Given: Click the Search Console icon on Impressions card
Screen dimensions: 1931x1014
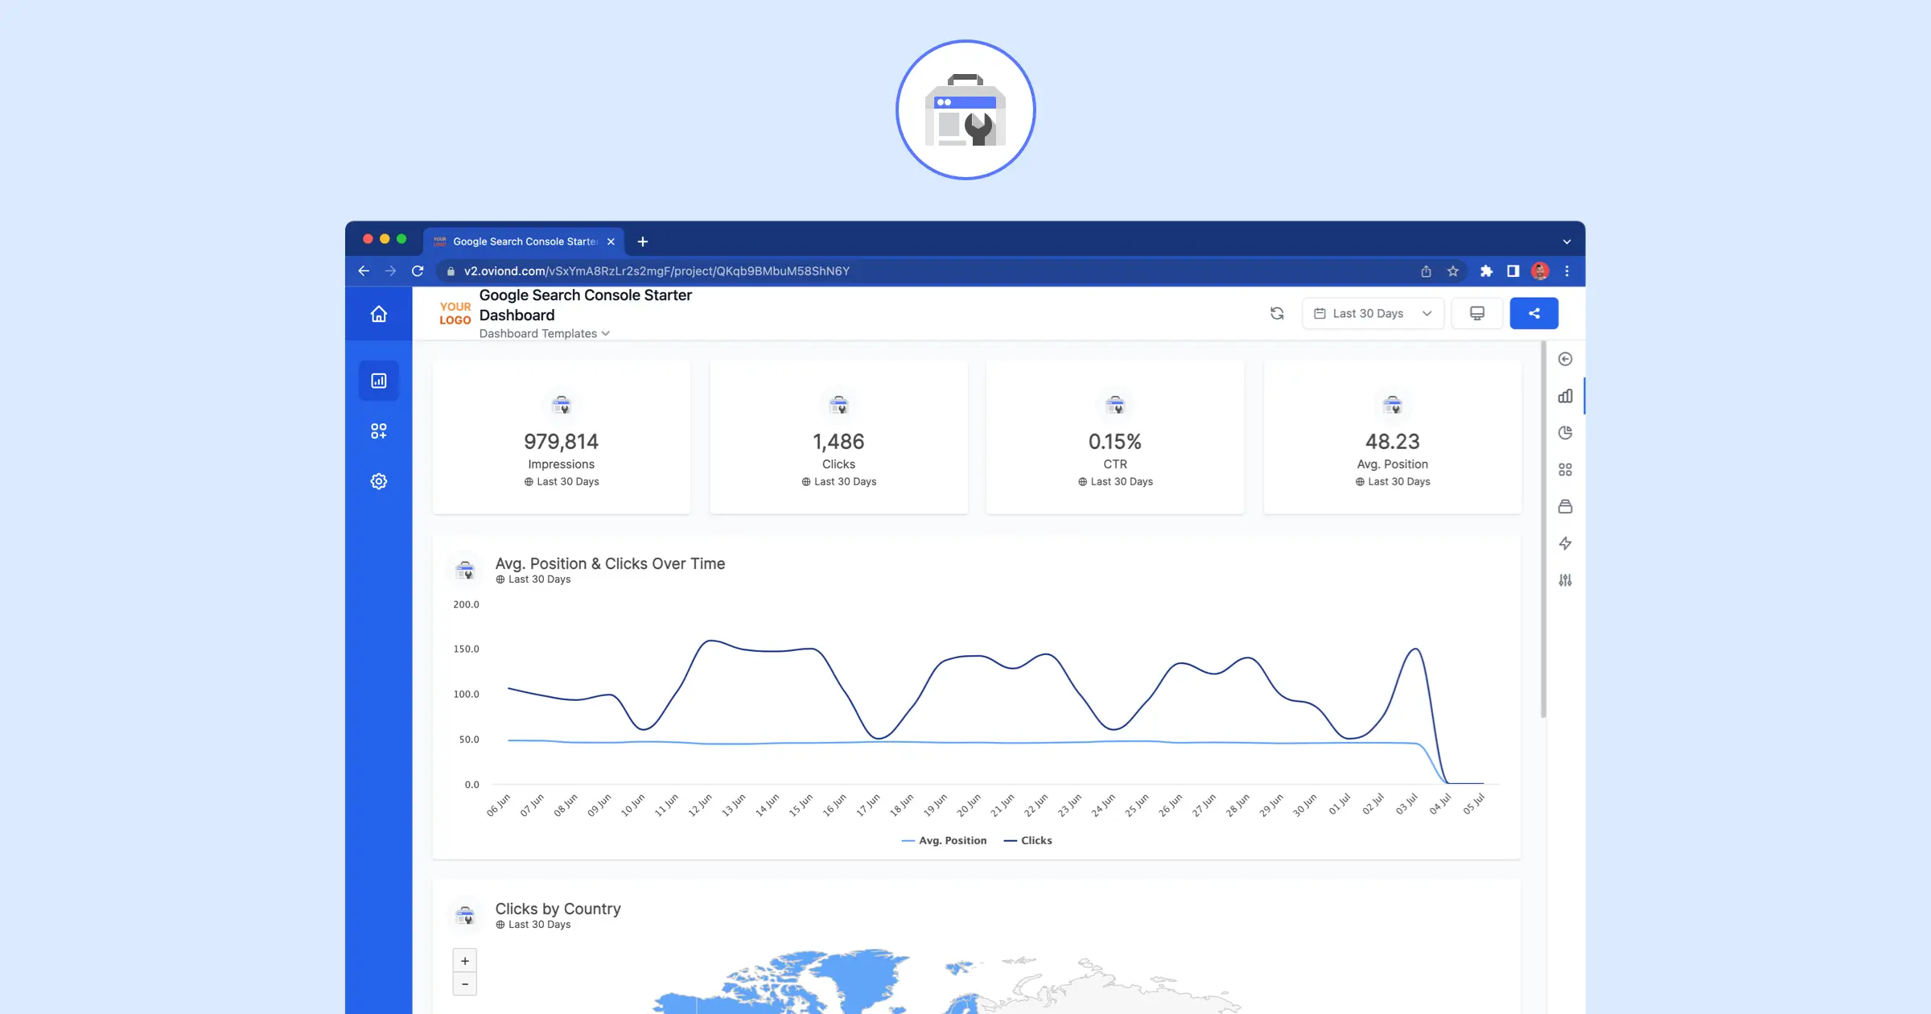Looking at the screenshot, I should pos(562,405).
